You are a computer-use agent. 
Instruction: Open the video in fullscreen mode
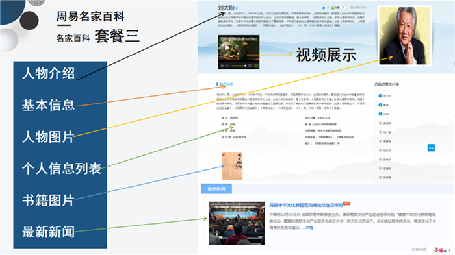tap(250, 66)
